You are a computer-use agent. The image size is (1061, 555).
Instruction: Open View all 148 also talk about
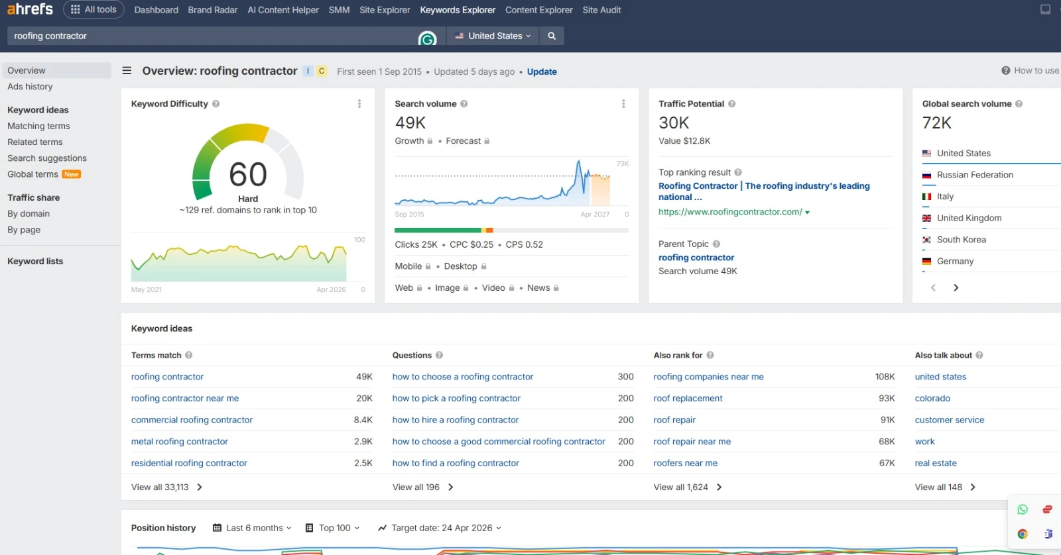pos(946,487)
